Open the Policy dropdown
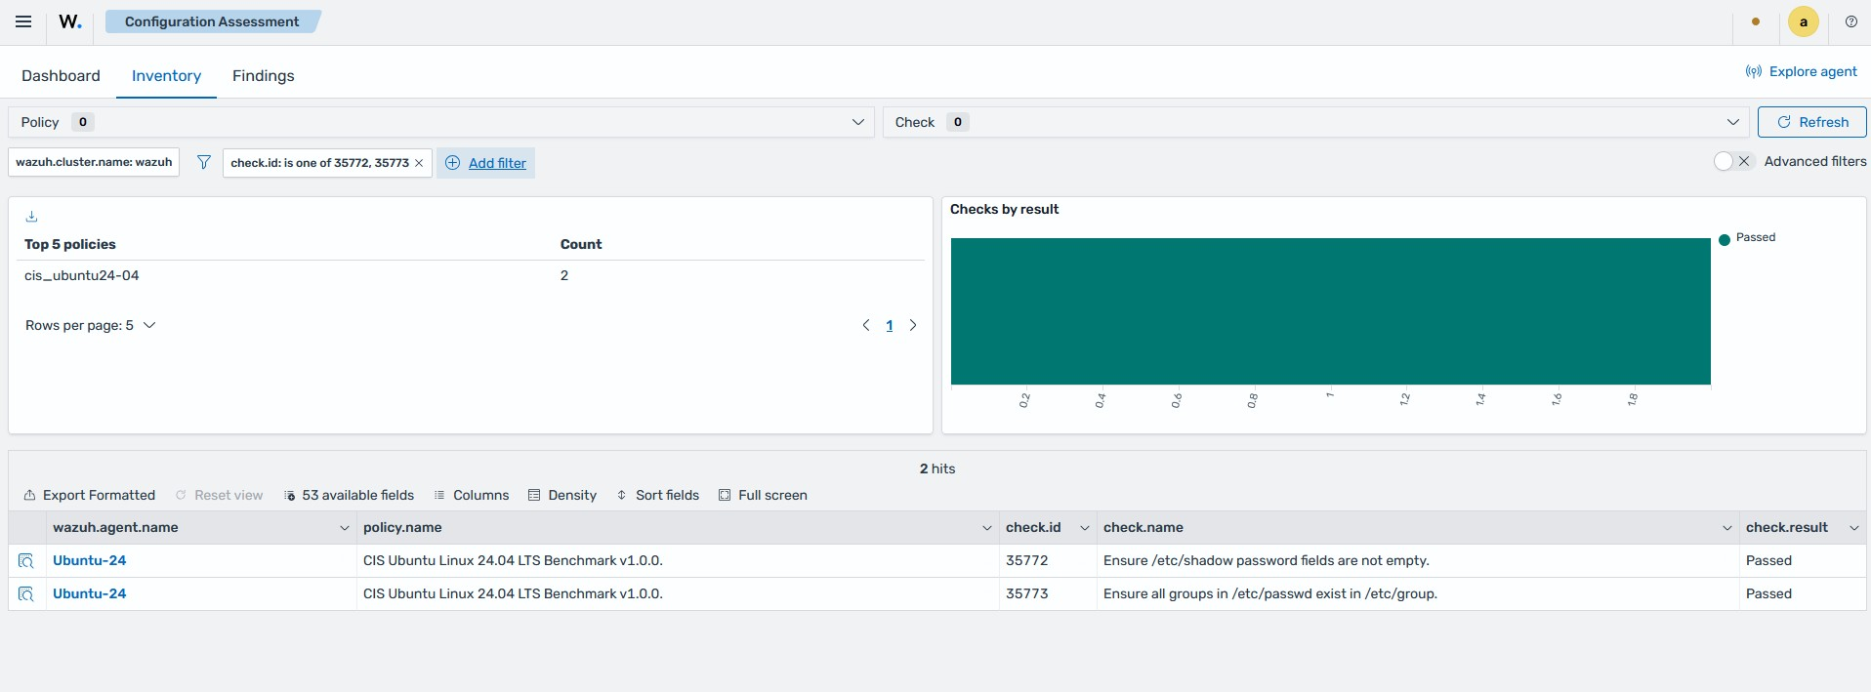The width and height of the screenshot is (1871, 692). click(440, 122)
